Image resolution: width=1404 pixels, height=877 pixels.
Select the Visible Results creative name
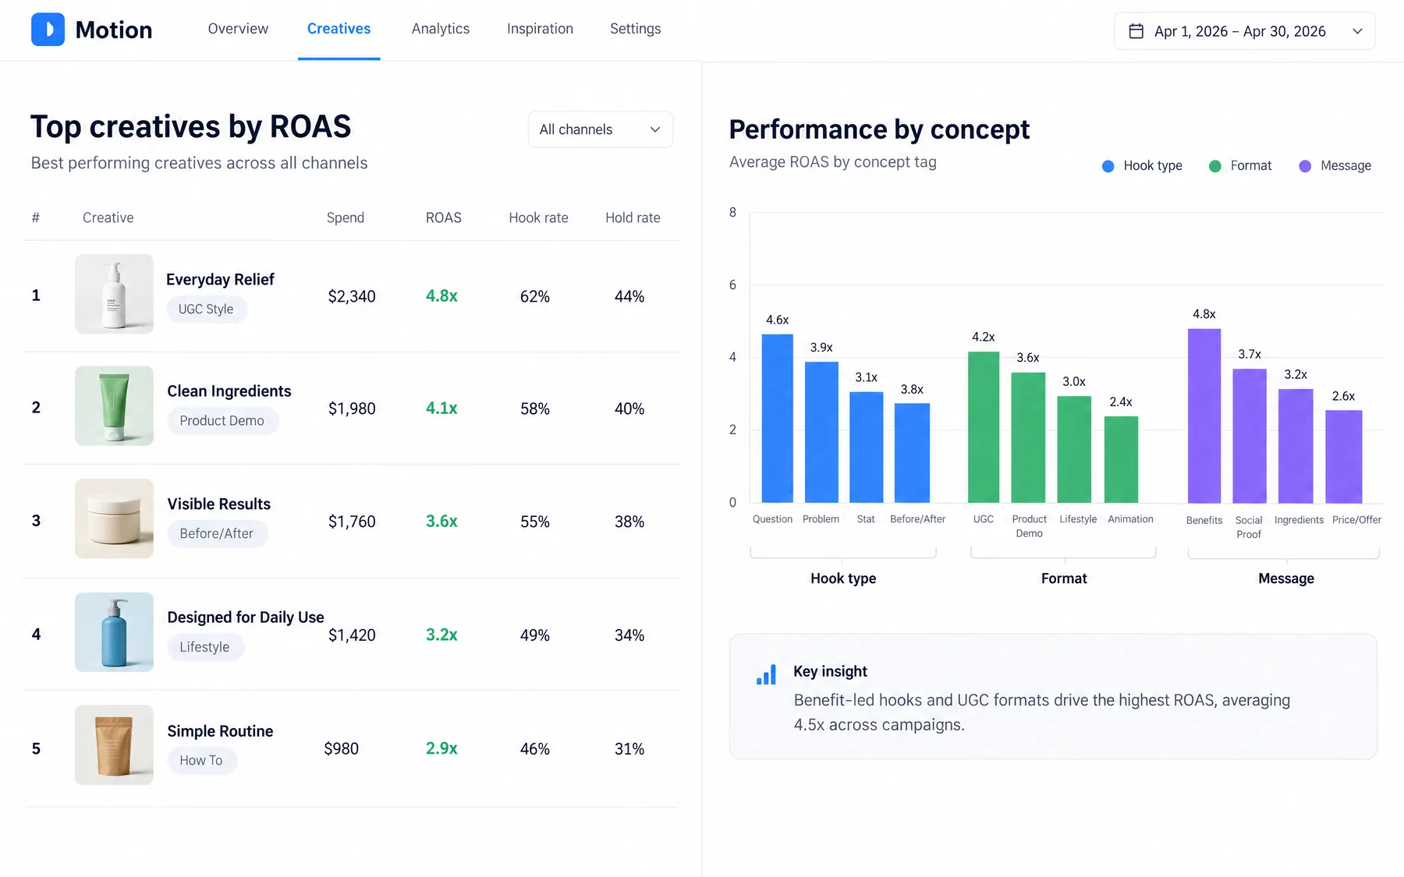coord(219,504)
